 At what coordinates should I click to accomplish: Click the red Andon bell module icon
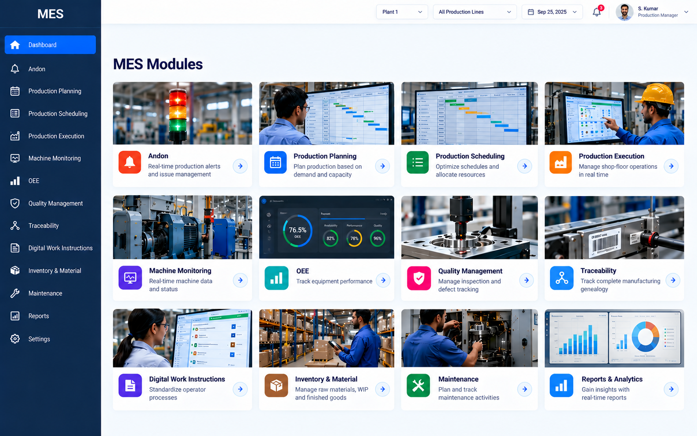[x=130, y=162]
